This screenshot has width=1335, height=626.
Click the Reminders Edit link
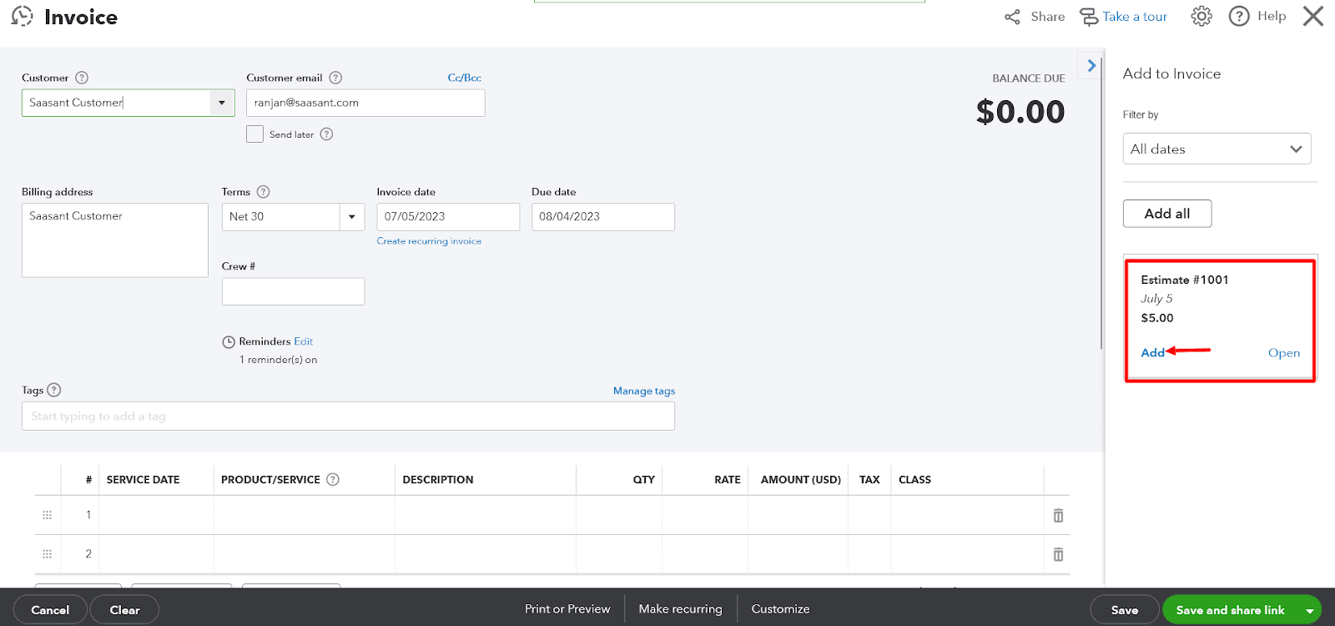(x=303, y=341)
